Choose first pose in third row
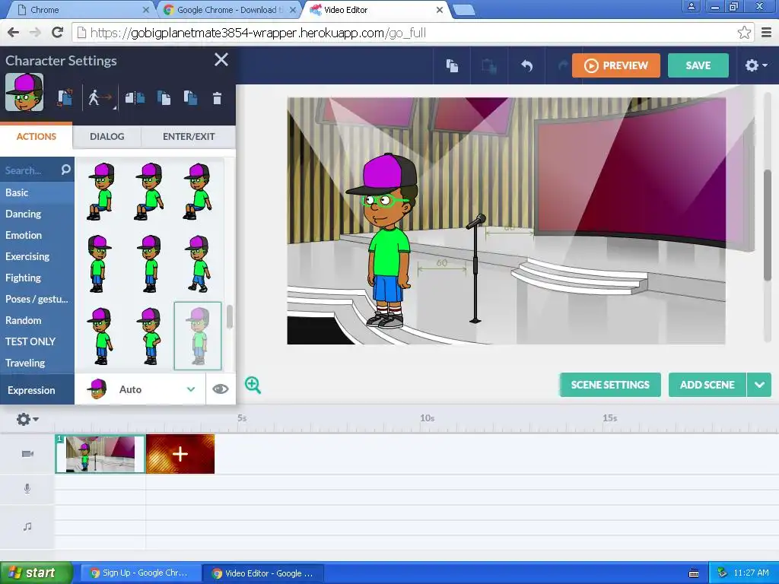Screen dimensions: 779x584 101,336
